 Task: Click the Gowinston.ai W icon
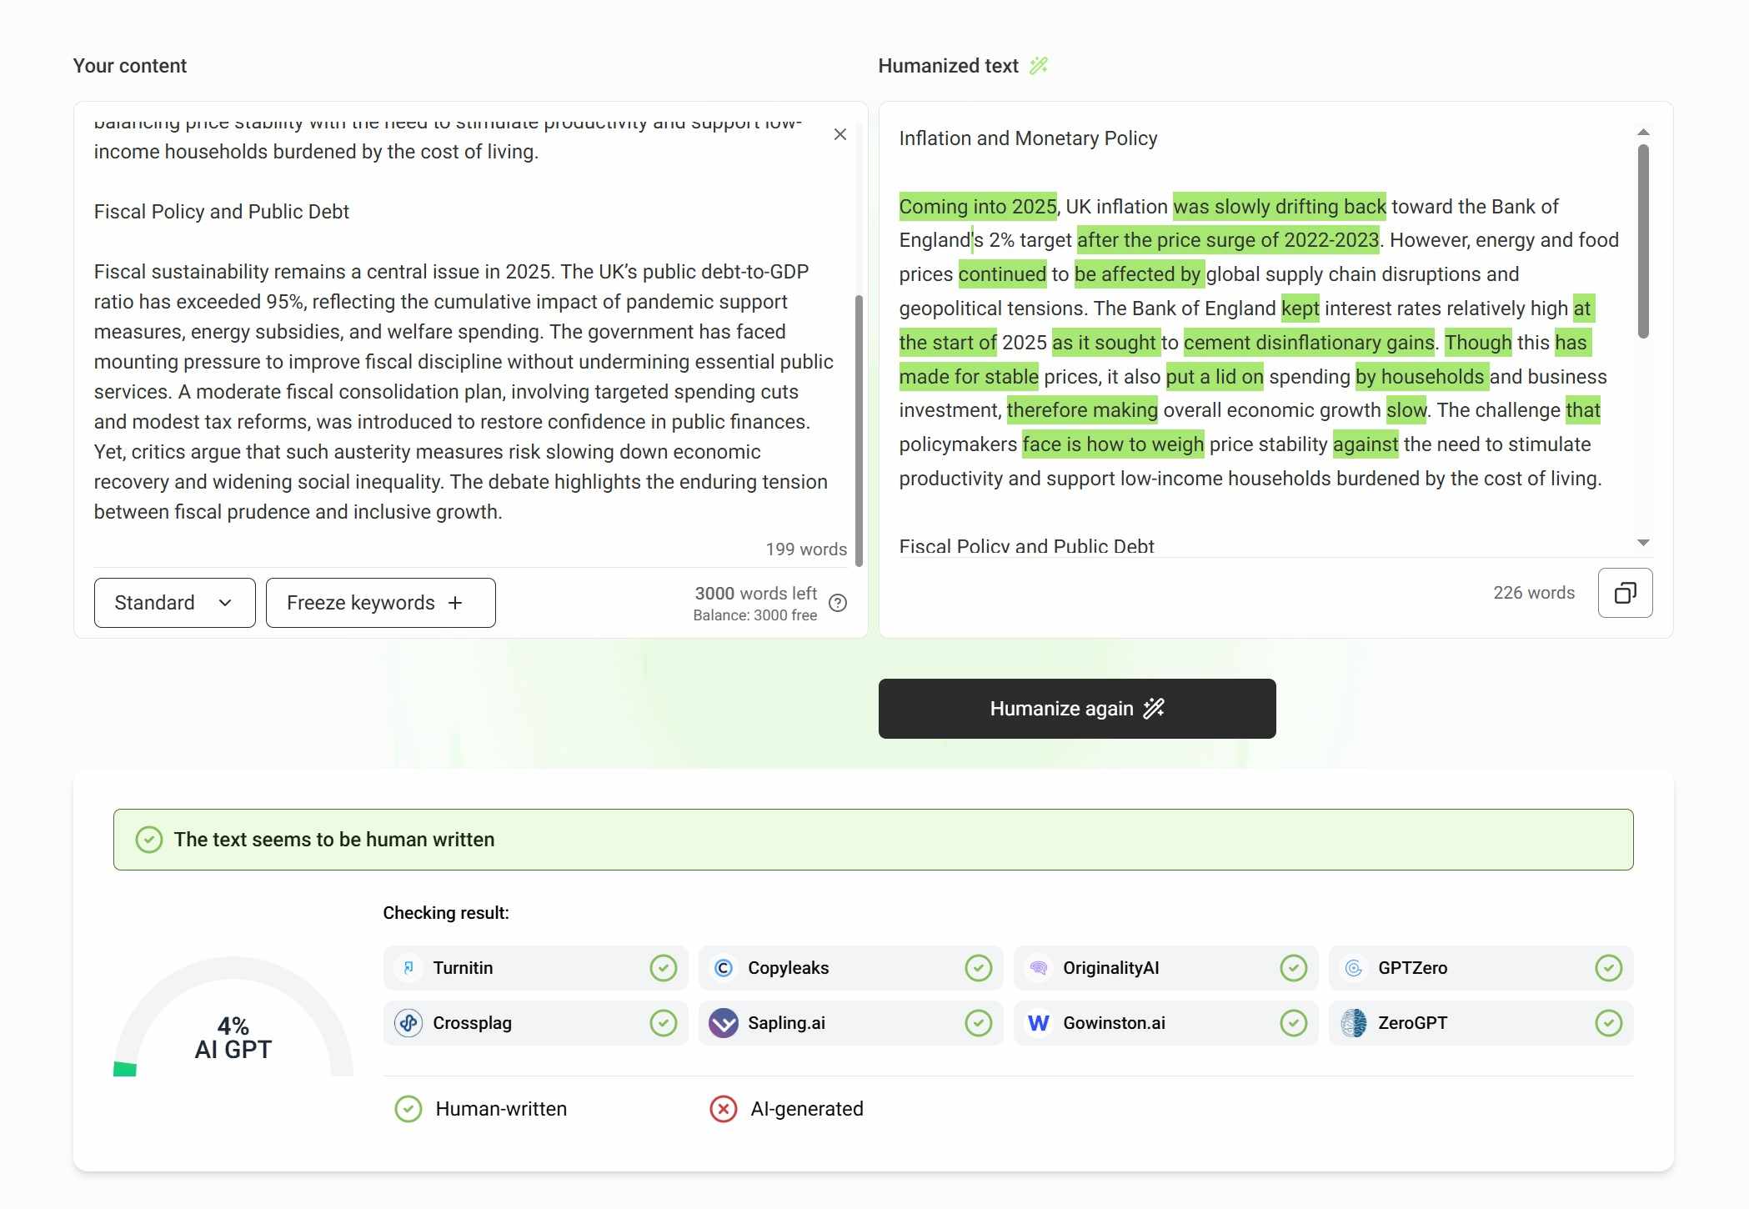point(1038,1023)
